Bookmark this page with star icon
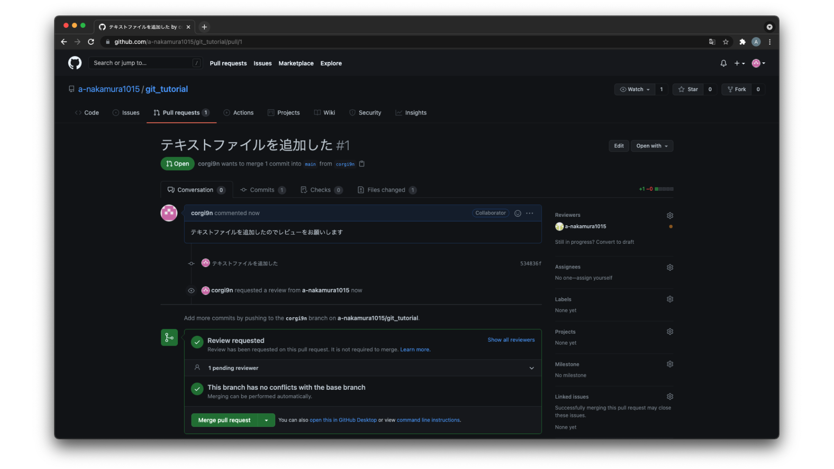The width and height of the screenshot is (834, 469). 726,42
